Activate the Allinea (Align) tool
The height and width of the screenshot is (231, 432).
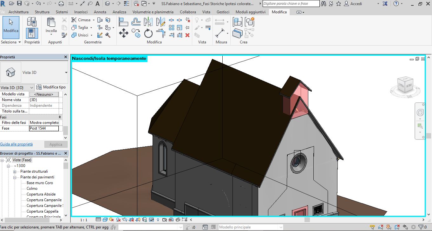click(123, 21)
